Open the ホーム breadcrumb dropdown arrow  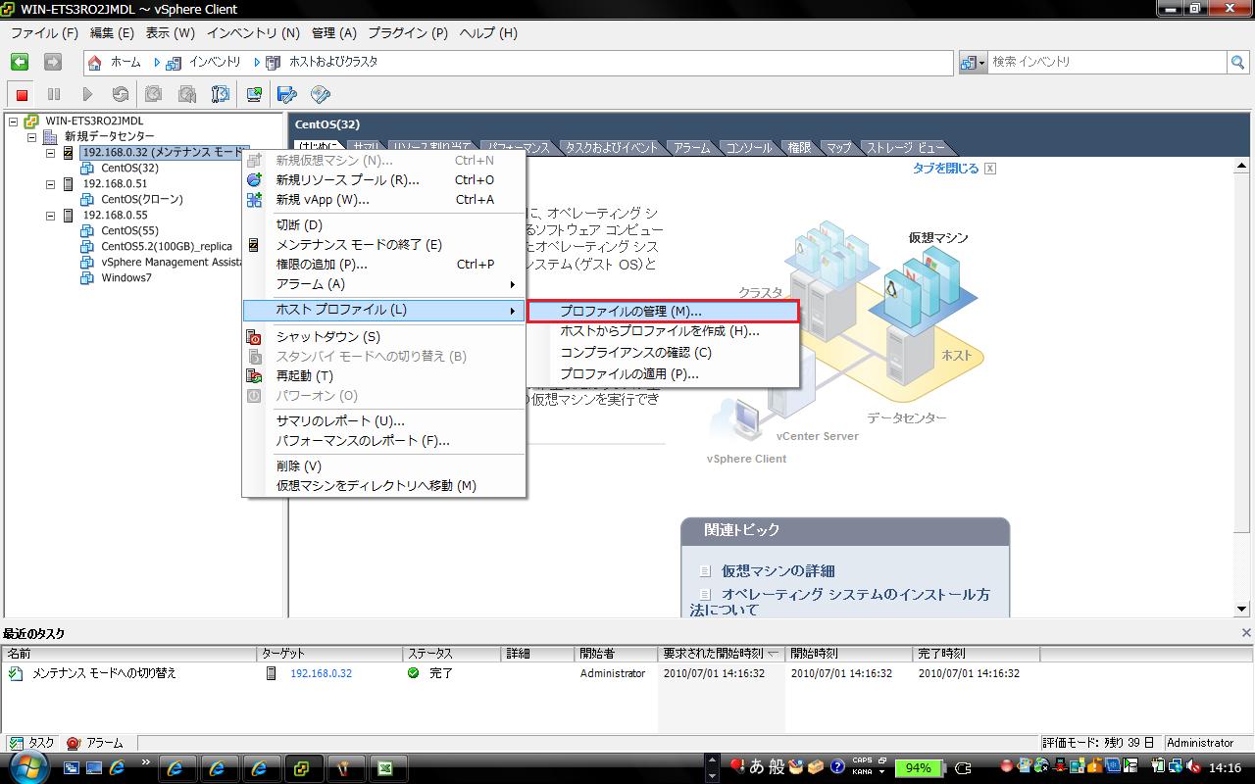click(x=157, y=62)
